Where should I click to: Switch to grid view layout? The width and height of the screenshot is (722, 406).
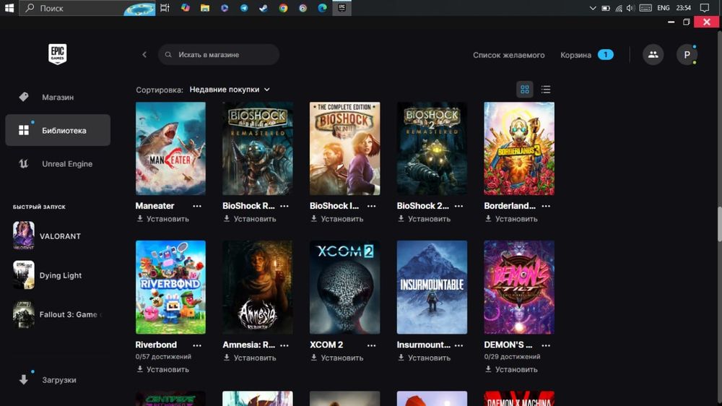tap(524, 90)
